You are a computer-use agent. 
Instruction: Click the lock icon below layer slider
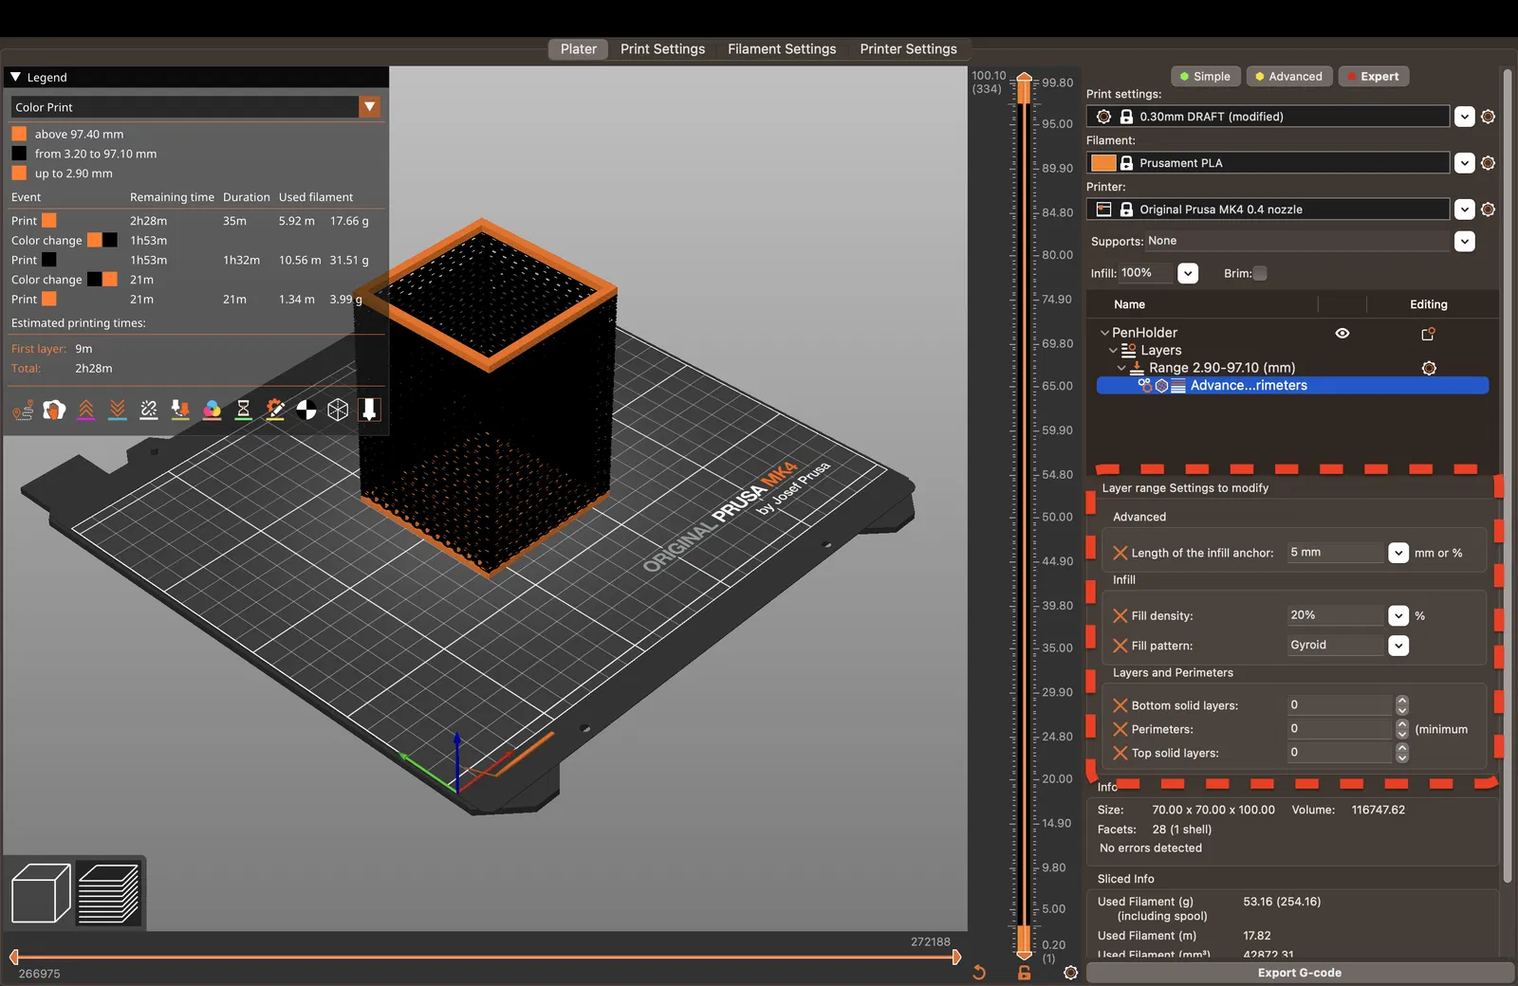click(x=1024, y=973)
